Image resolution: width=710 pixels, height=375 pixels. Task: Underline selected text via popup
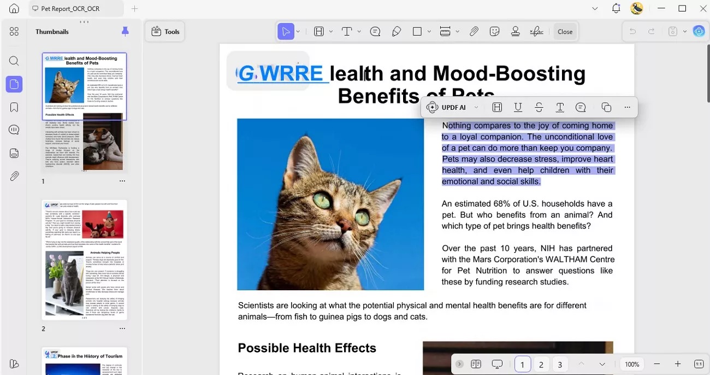tap(518, 107)
